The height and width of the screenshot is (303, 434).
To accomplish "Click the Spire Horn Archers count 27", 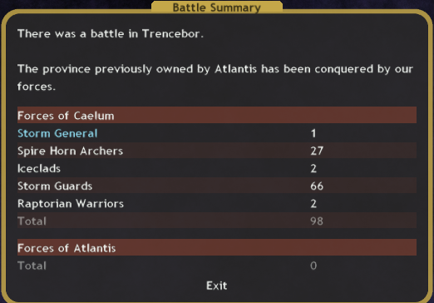I will pos(317,151).
